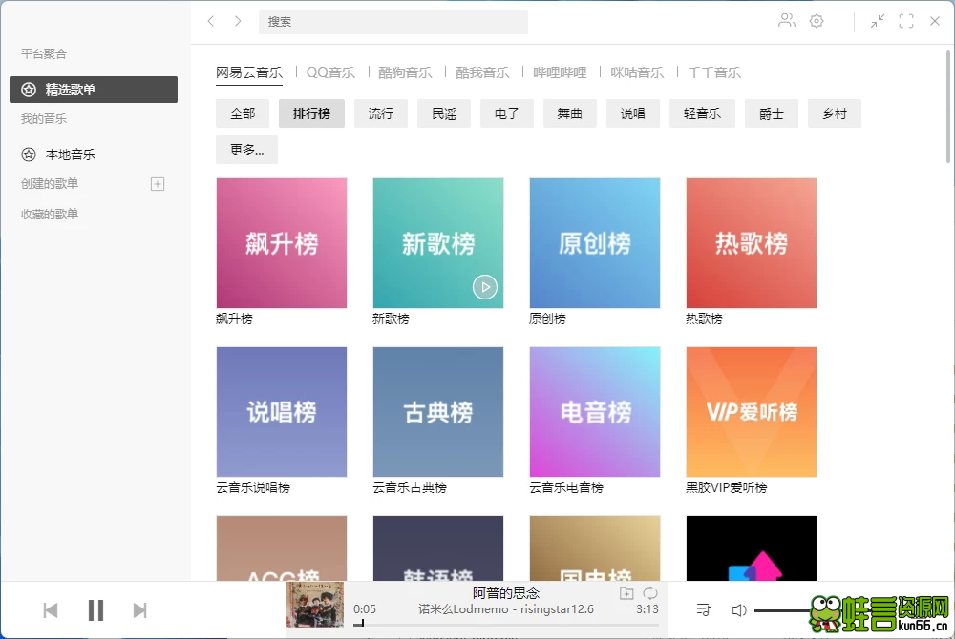The width and height of the screenshot is (955, 639).
Task: Click the play overlay on 新歌榜 cover
Action: (485, 286)
